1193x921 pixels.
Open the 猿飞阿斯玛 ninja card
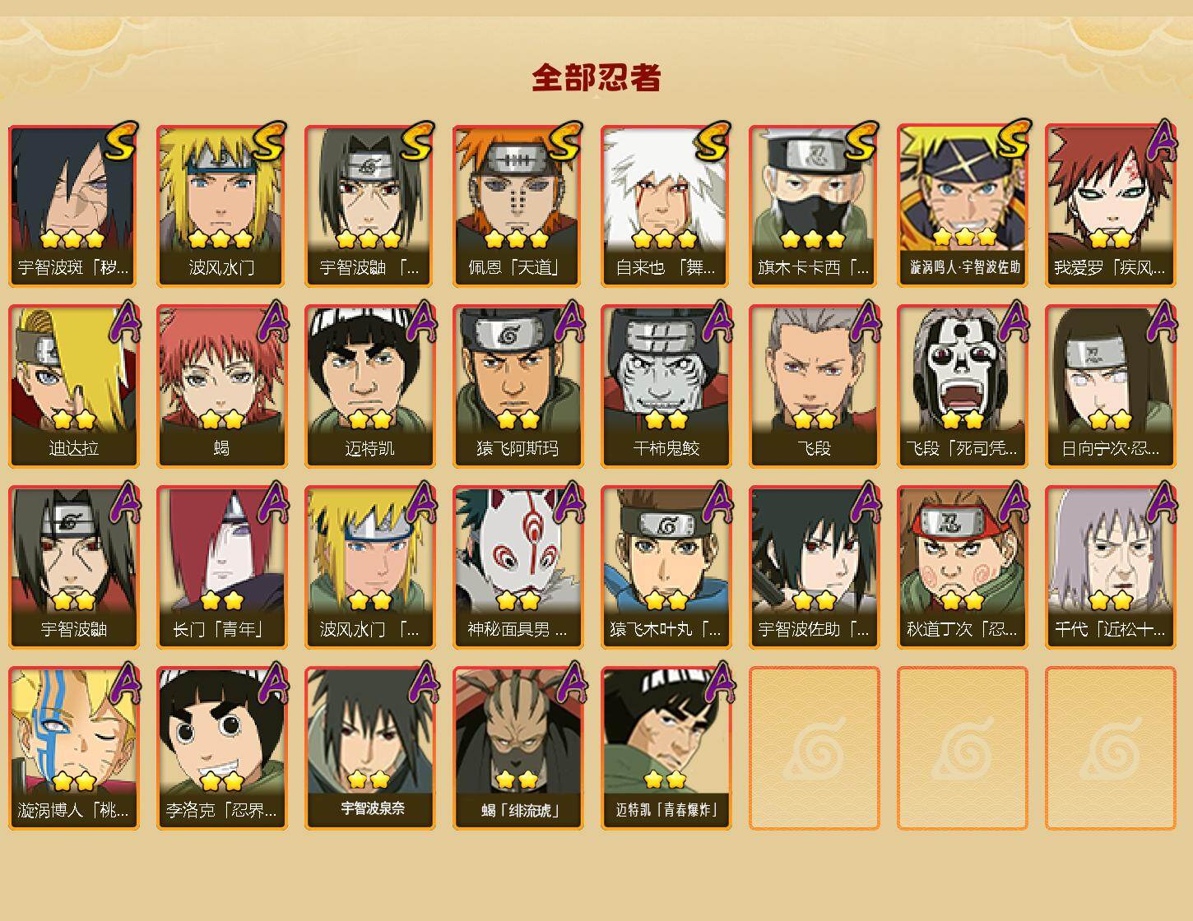(518, 386)
